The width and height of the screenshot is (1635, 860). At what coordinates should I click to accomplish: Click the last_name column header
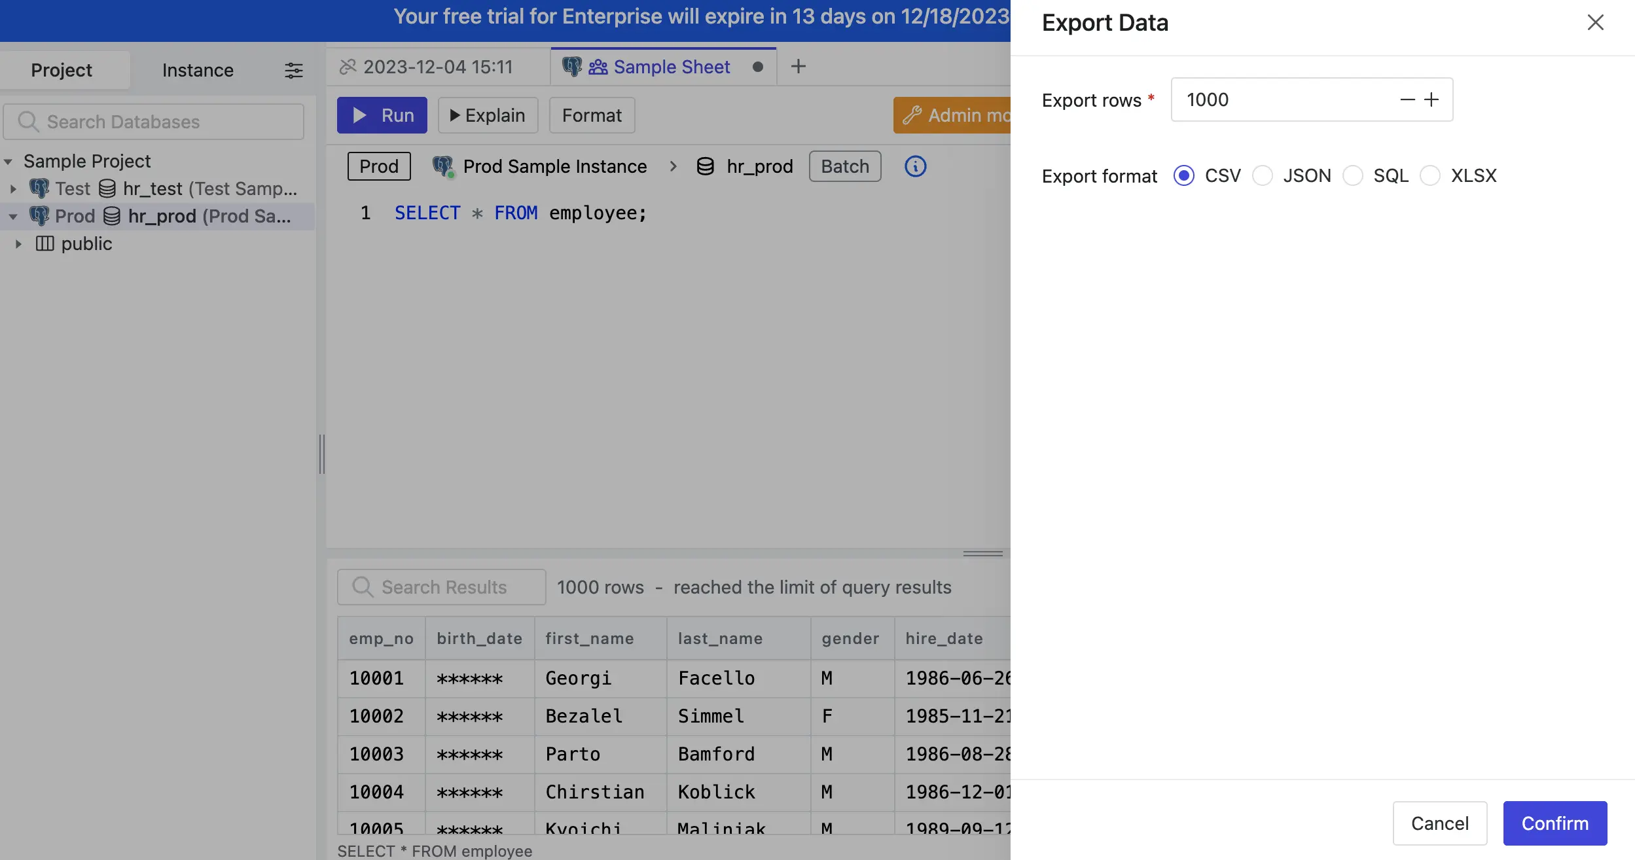pos(738,639)
